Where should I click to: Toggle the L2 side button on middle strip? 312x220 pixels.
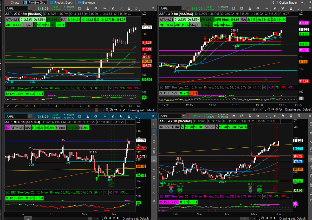point(154,193)
